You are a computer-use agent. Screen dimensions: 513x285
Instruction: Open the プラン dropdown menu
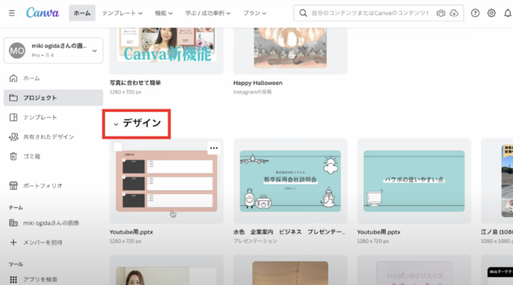[254, 13]
